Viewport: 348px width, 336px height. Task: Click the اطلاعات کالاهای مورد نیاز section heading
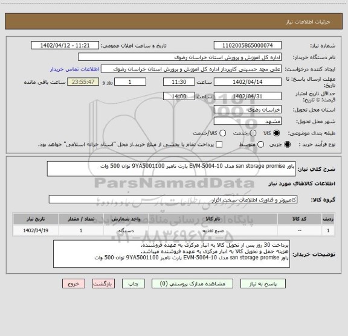click(x=302, y=184)
